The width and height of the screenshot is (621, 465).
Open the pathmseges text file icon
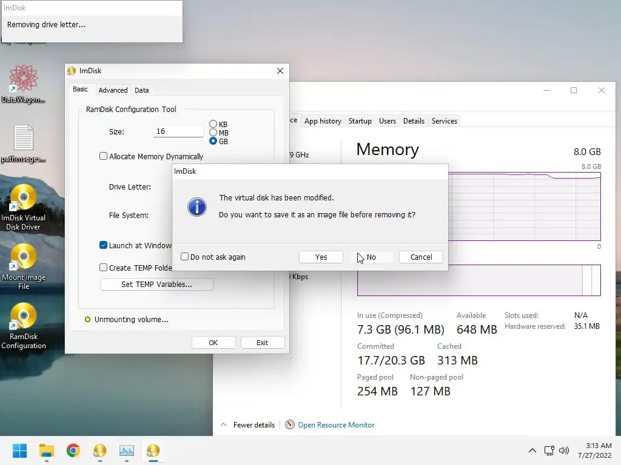tap(24, 143)
